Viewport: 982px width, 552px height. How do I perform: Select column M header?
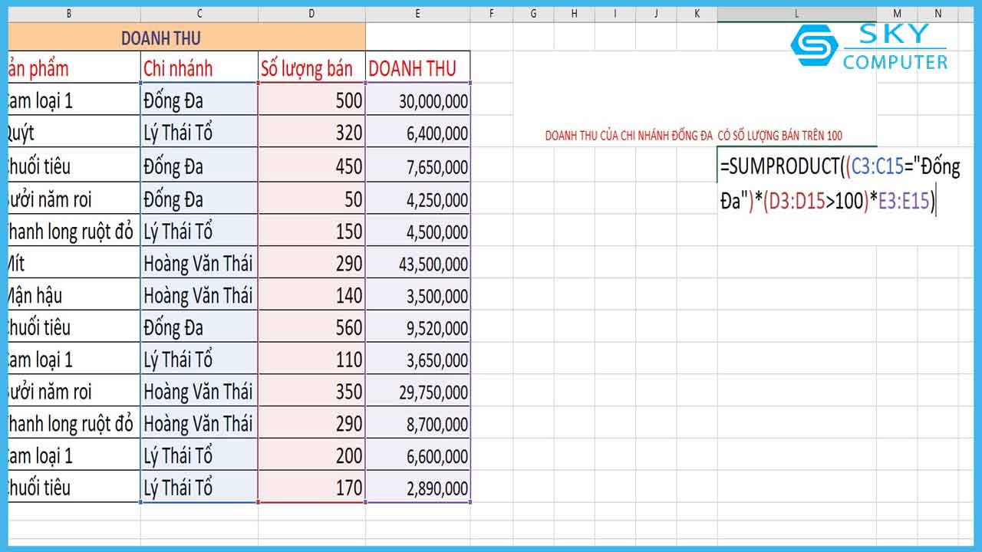(897, 14)
